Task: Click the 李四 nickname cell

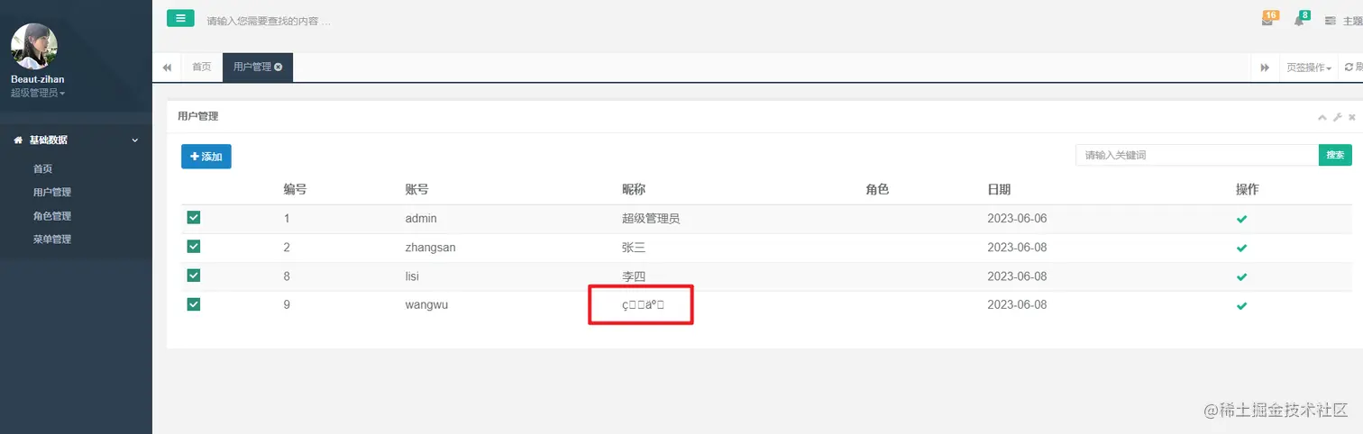Action: tap(634, 276)
